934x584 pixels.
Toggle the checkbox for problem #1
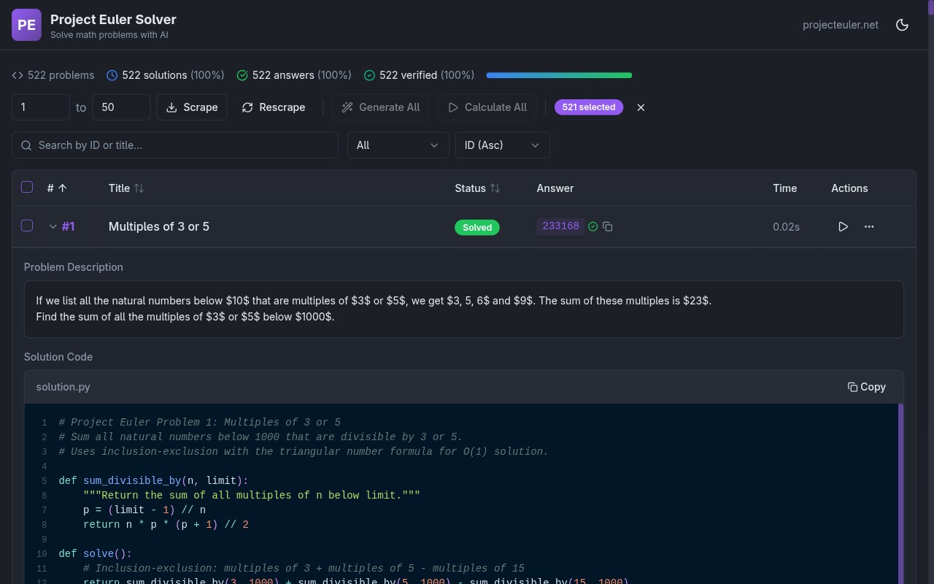27,226
